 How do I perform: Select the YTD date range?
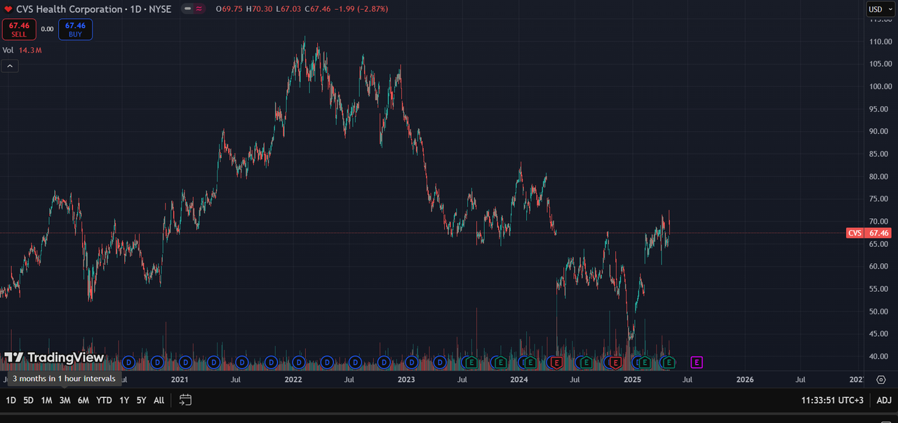tap(104, 400)
